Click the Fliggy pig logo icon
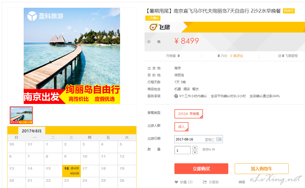 tap(153, 27)
